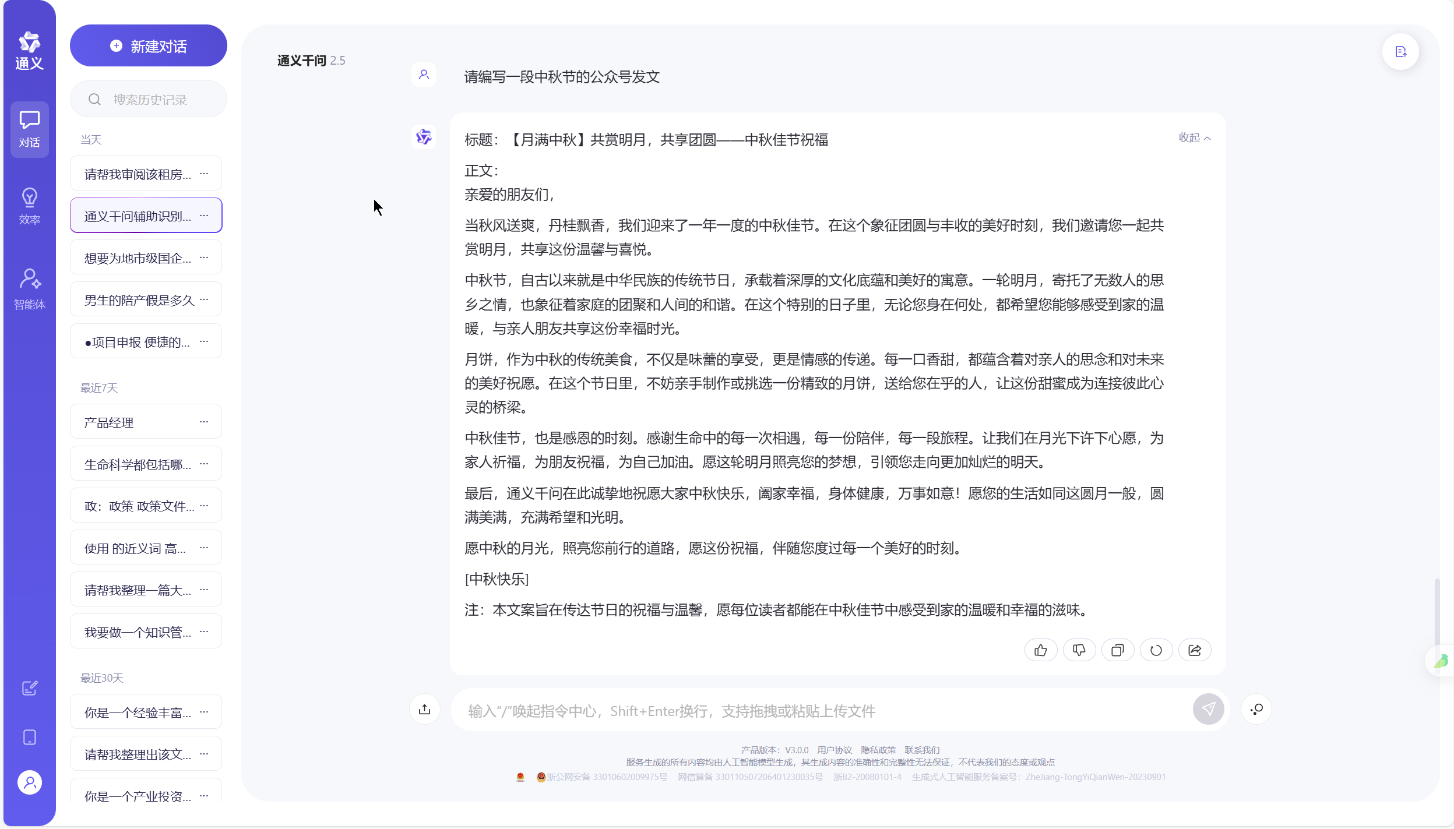
Task: Click the upload file icon
Action: tap(425, 709)
